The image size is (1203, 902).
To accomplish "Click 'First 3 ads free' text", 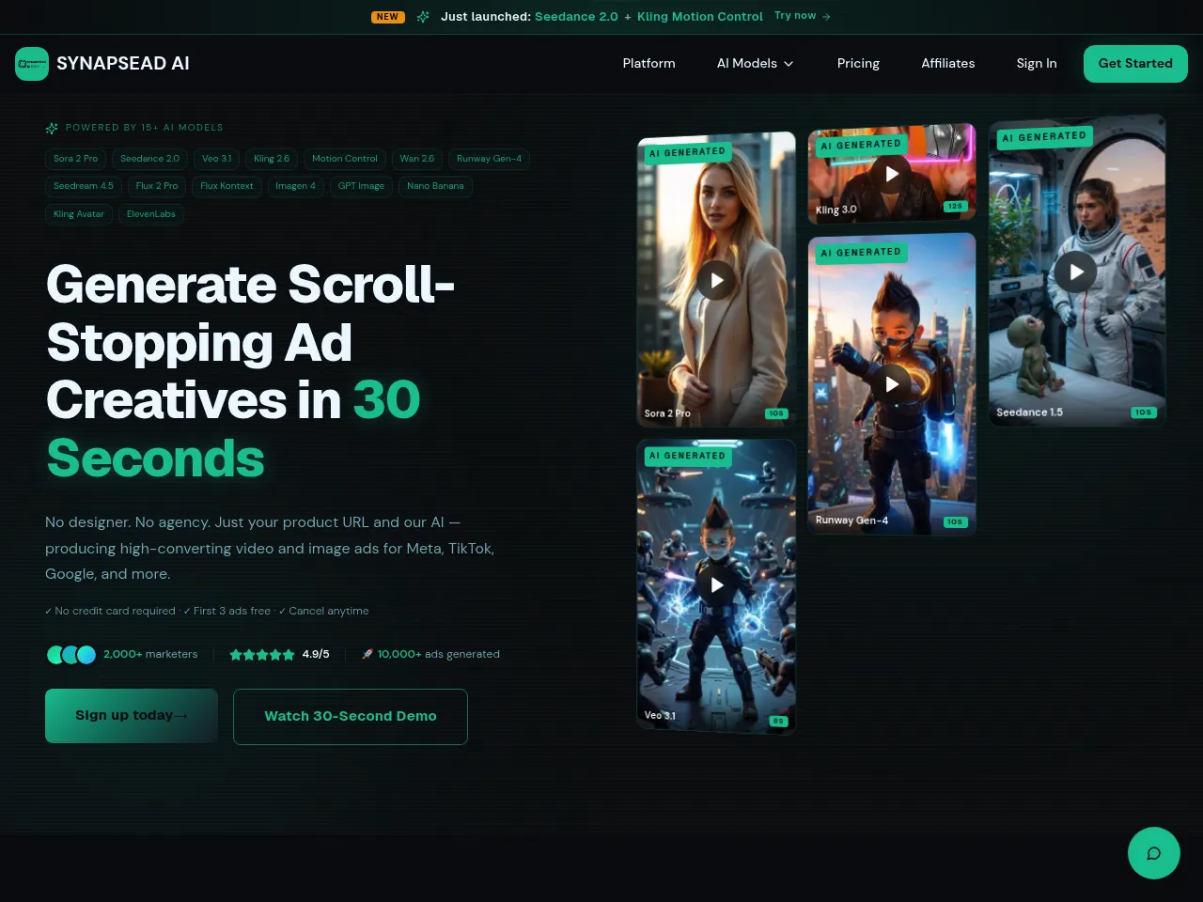I will click(x=232, y=612).
